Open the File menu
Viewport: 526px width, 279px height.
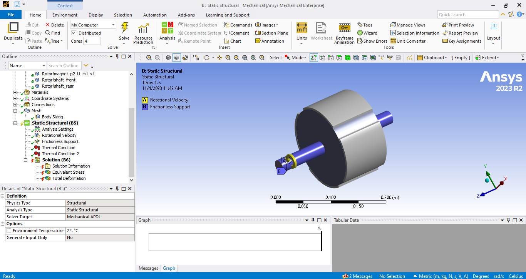(x=11, y=15)
